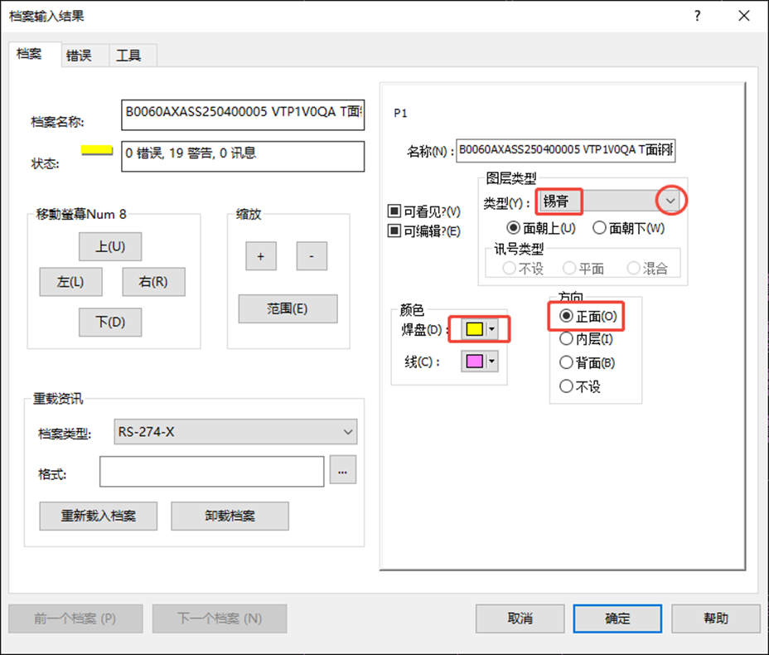
Task: Click the title bar help question mark
Action: pyautogui.click(x=698, y=16)
